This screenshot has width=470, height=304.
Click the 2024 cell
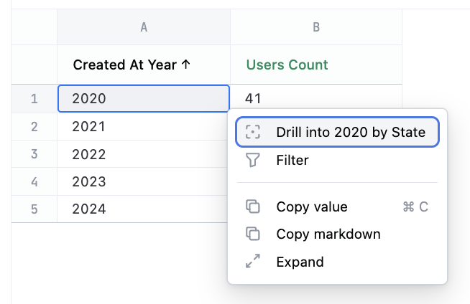(144, 209)
